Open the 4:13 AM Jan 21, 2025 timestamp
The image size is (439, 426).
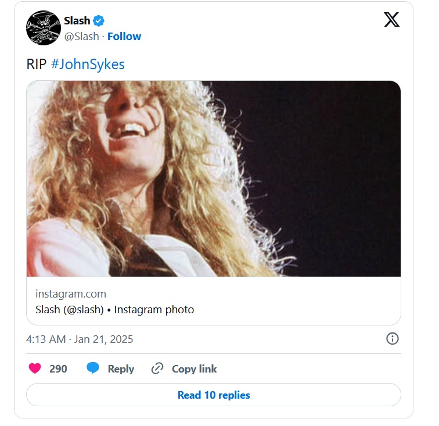pos(80,339)
